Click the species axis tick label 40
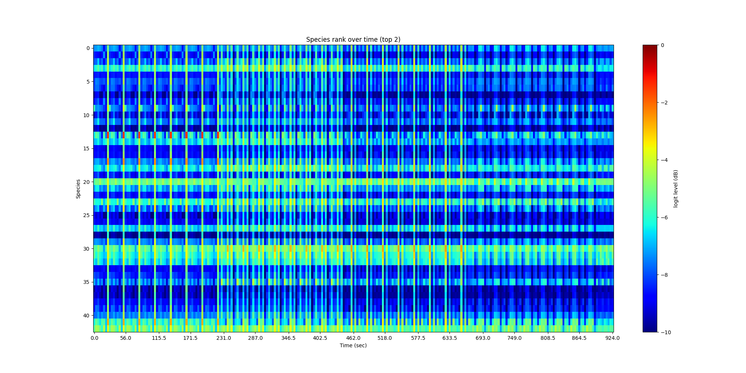 pos(86,316)
